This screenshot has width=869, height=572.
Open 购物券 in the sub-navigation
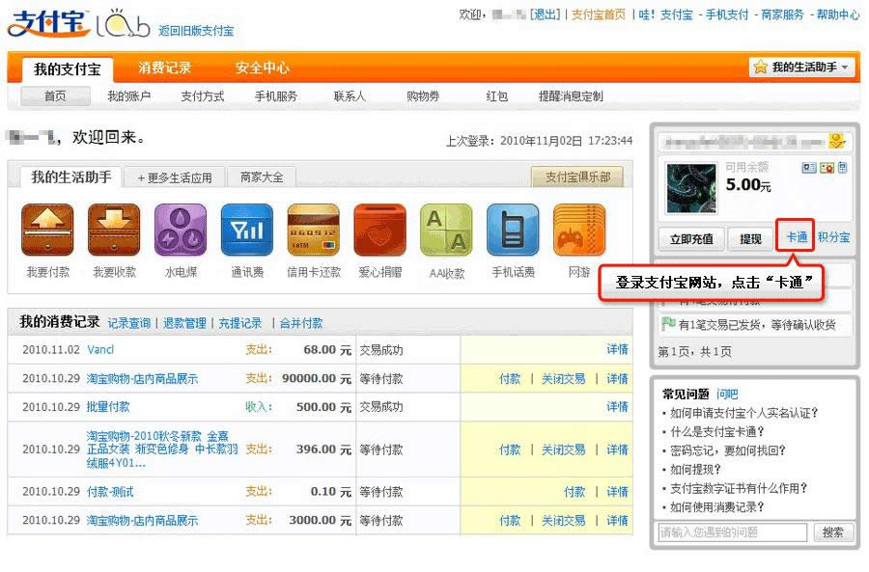(423, 95)
